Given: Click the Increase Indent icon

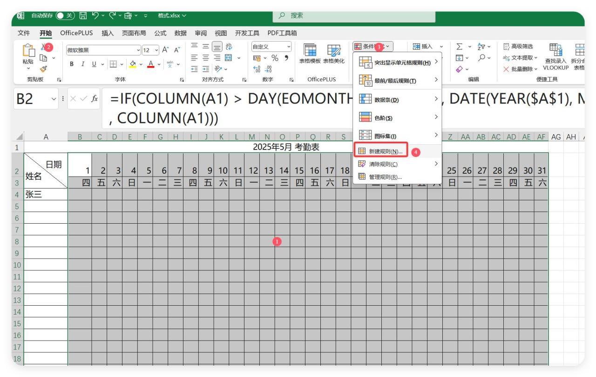Looking at the screenshot, I should click(x=206, y=69).
